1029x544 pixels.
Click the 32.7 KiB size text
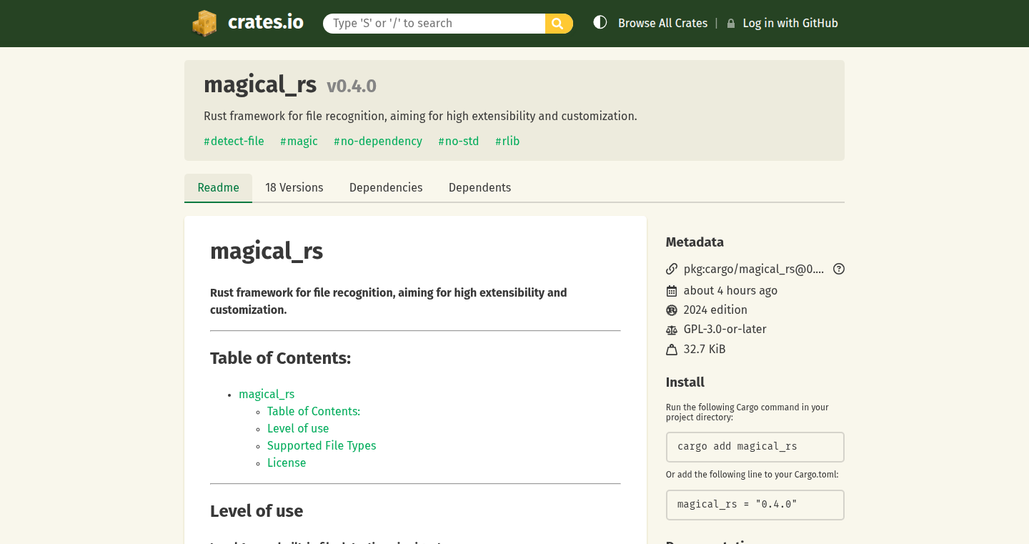pos(705,350)
